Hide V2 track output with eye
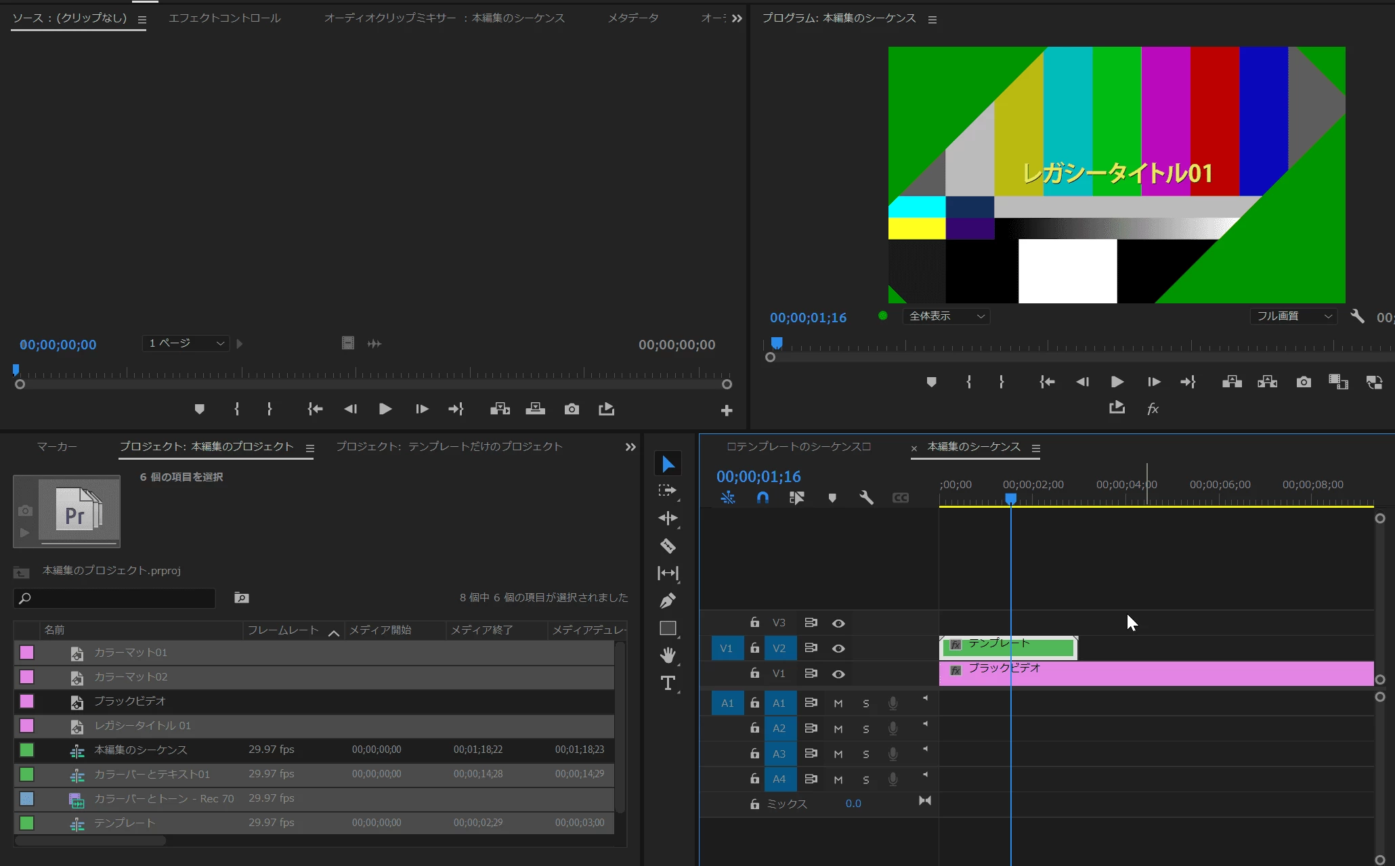Image resolution: width=1395 pixels, height=866 pixels. [838, 649]
